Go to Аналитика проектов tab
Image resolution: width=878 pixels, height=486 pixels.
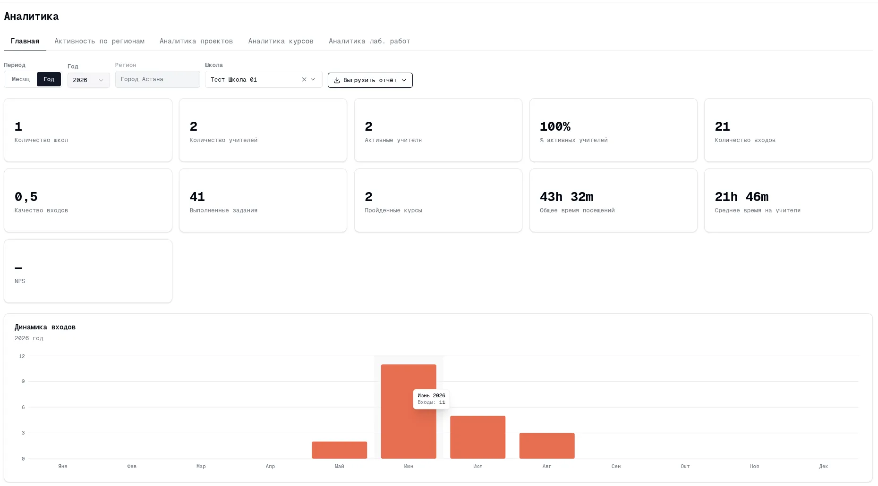196,41
